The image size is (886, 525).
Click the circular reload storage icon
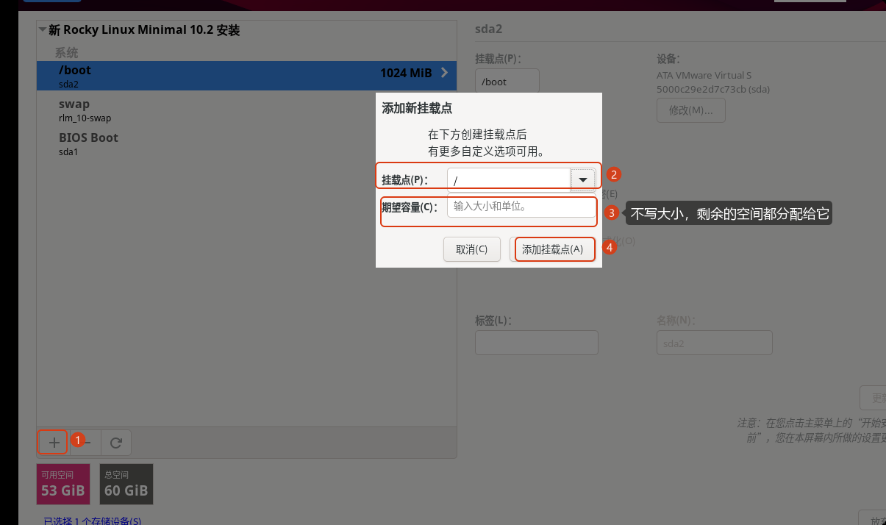[115, 443]
